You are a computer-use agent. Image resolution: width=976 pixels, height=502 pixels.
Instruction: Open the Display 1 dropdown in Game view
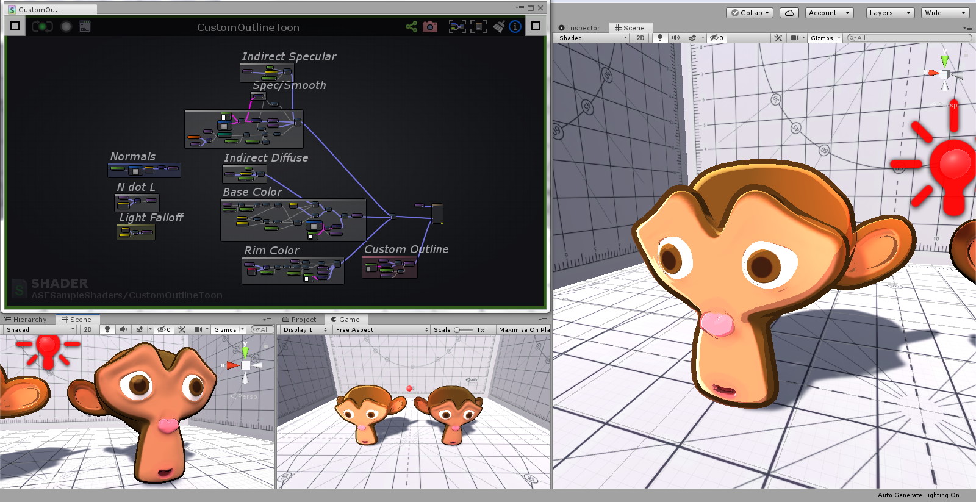tap(304, 329)
